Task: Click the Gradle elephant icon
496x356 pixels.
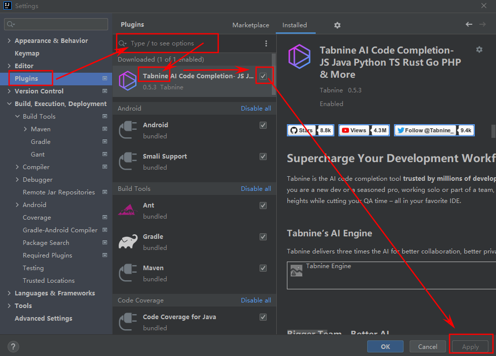Action: 128,241
